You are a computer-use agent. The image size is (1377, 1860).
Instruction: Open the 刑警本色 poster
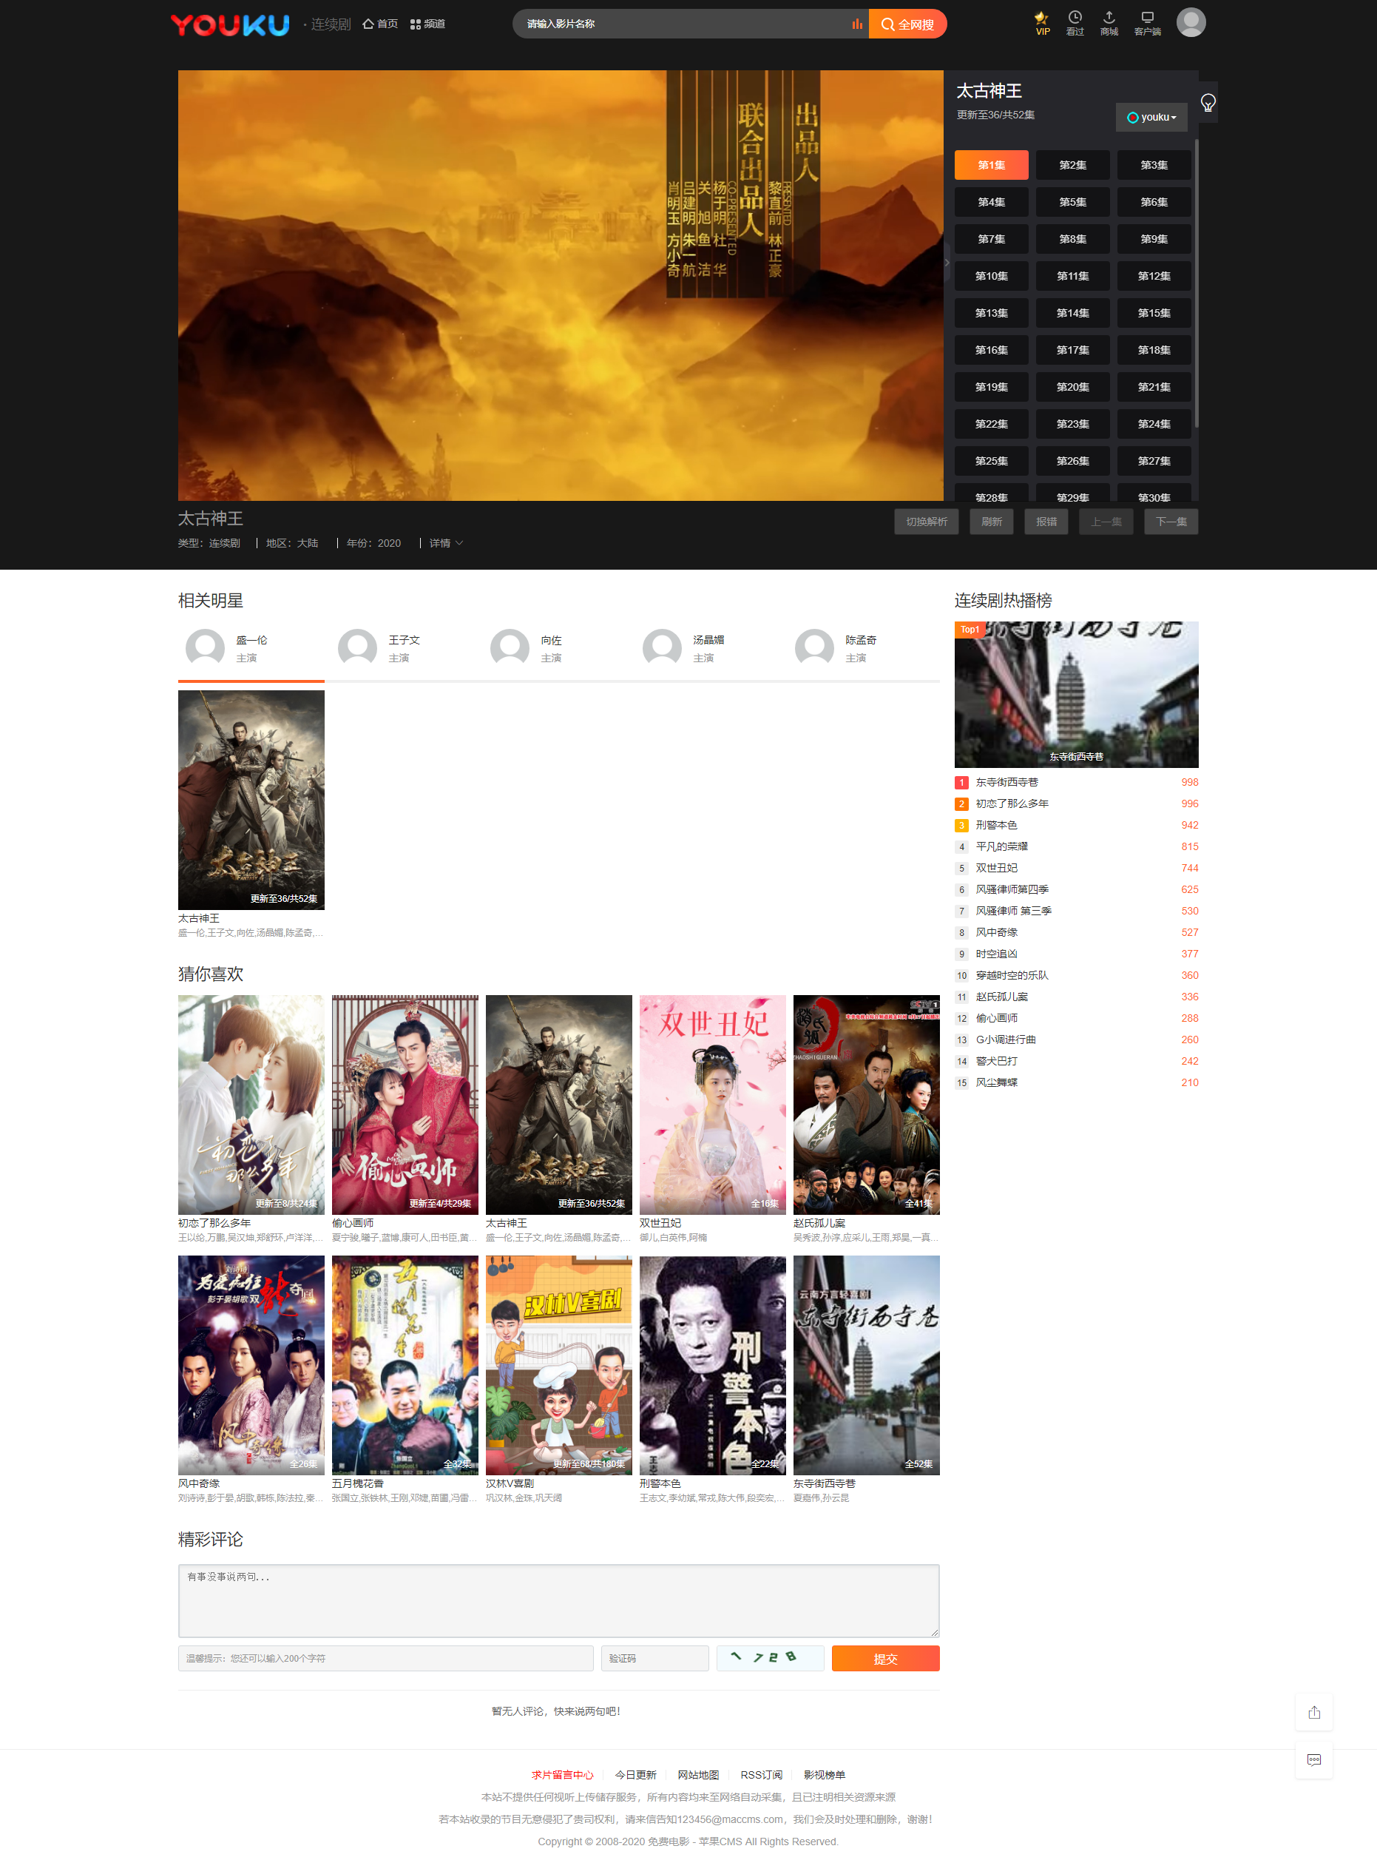point(713,1366)
